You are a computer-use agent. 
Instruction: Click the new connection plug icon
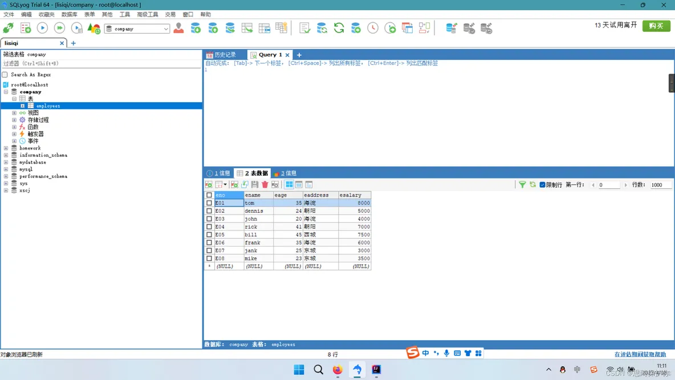(8, 29)
